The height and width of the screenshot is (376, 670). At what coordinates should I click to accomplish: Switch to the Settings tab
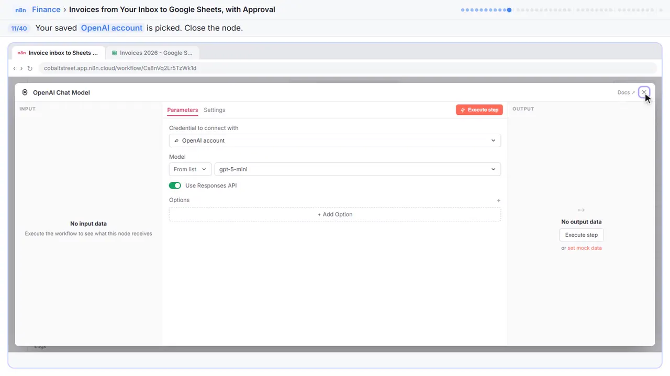click(x=215, y=110)
